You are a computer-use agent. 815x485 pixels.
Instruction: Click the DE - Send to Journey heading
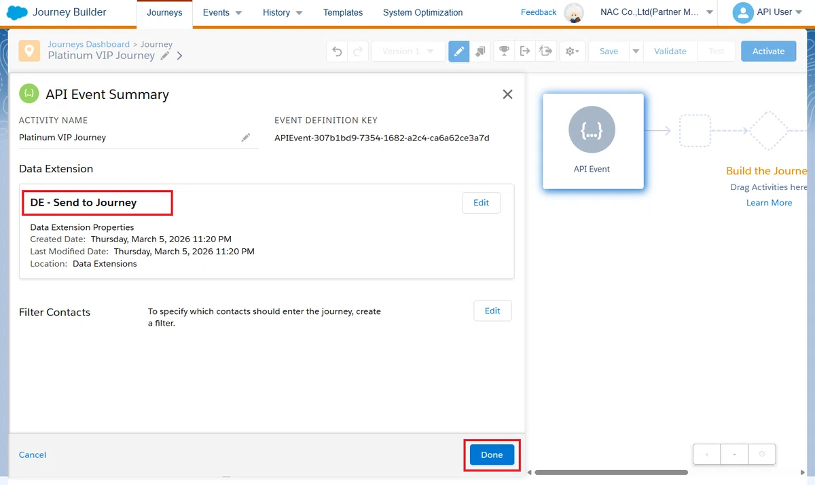click(84, 203)
